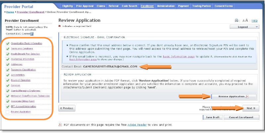Open Taxonomy Classification step

pos(23,70)
